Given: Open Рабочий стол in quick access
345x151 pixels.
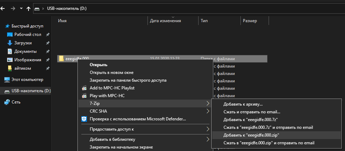Looking at the screenshot, I should click(x=28, y=34).
